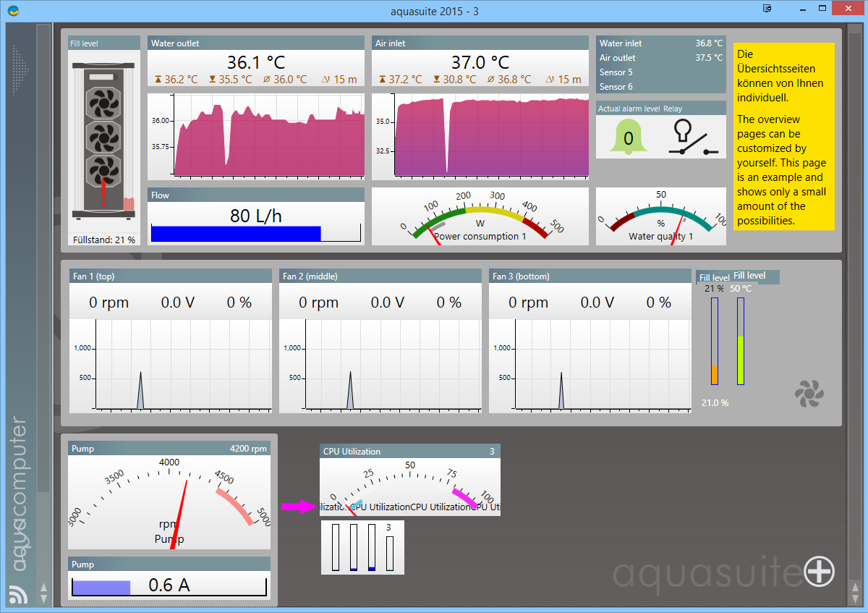Click the RSS feed icon in sidebar
This screenshot has width=868, height=613.
17,594
